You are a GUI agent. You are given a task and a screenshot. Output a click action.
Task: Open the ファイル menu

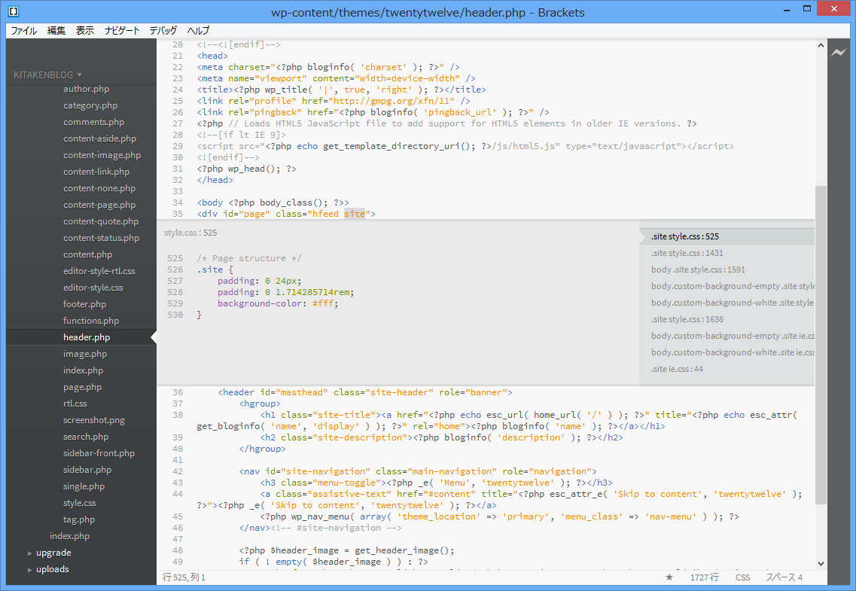(23, 31)
